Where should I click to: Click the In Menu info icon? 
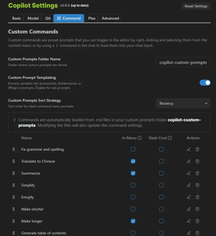(140, 138)
